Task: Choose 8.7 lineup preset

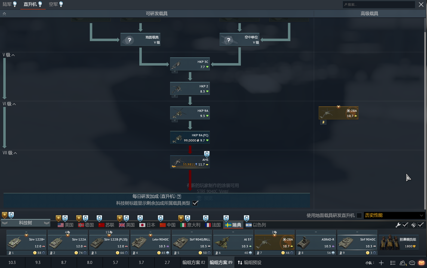Action: [64, 263]
